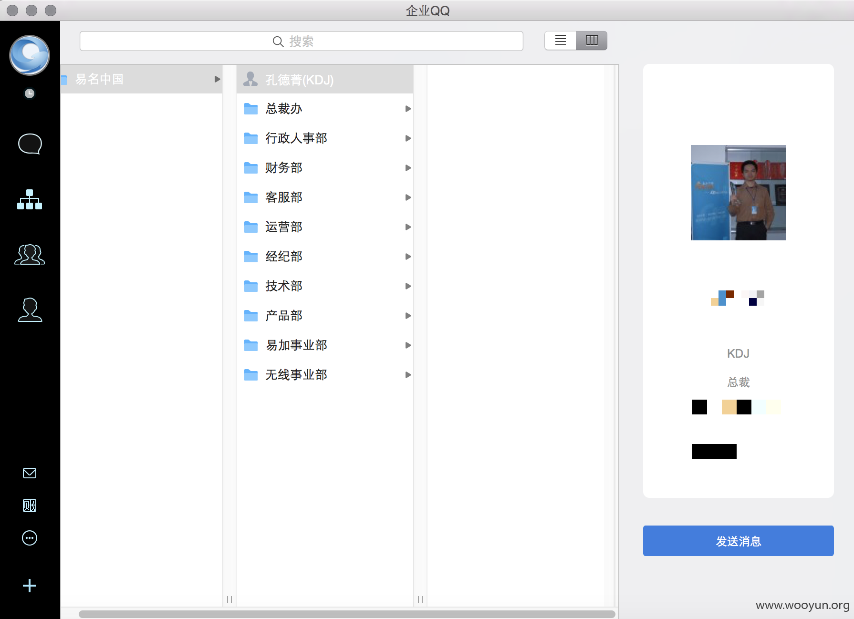Click the horizontal scrollbar at bottom
Screen dimensions: 854x619
(x=347, y=614)
